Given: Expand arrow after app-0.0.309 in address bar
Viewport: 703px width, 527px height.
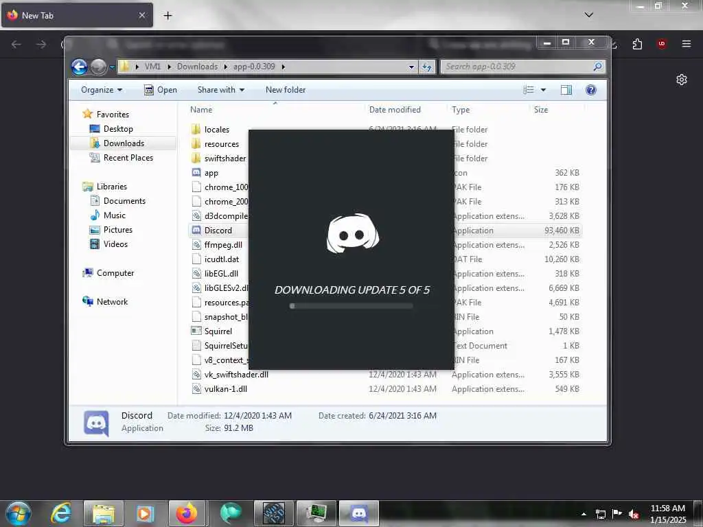Looking at the screenshot, I should [x=284, y=67].
